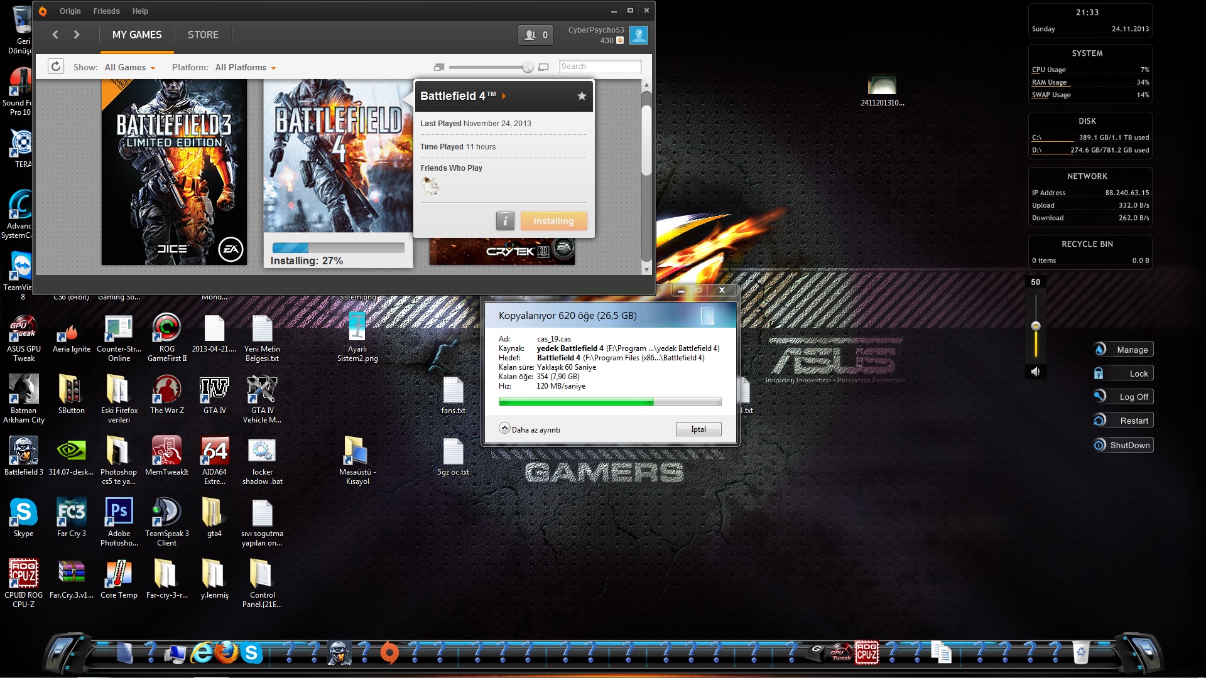Viewport: 1206px width, 678px height.
Task: Open the 2411201310 image thumbnail on desktop
Action: pyautogui.click(x=882, y=91)
